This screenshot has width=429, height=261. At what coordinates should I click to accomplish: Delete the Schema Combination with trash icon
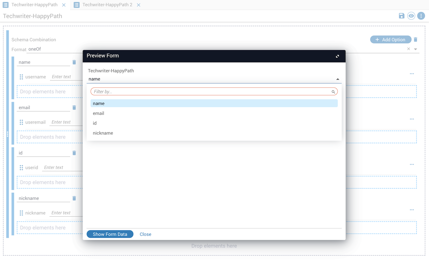point(416,39)
